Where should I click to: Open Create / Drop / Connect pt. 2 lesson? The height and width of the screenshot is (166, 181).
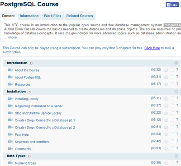point(45,128)
